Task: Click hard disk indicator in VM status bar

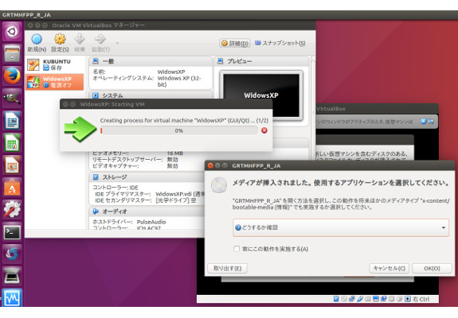Action: pos(336,299)
